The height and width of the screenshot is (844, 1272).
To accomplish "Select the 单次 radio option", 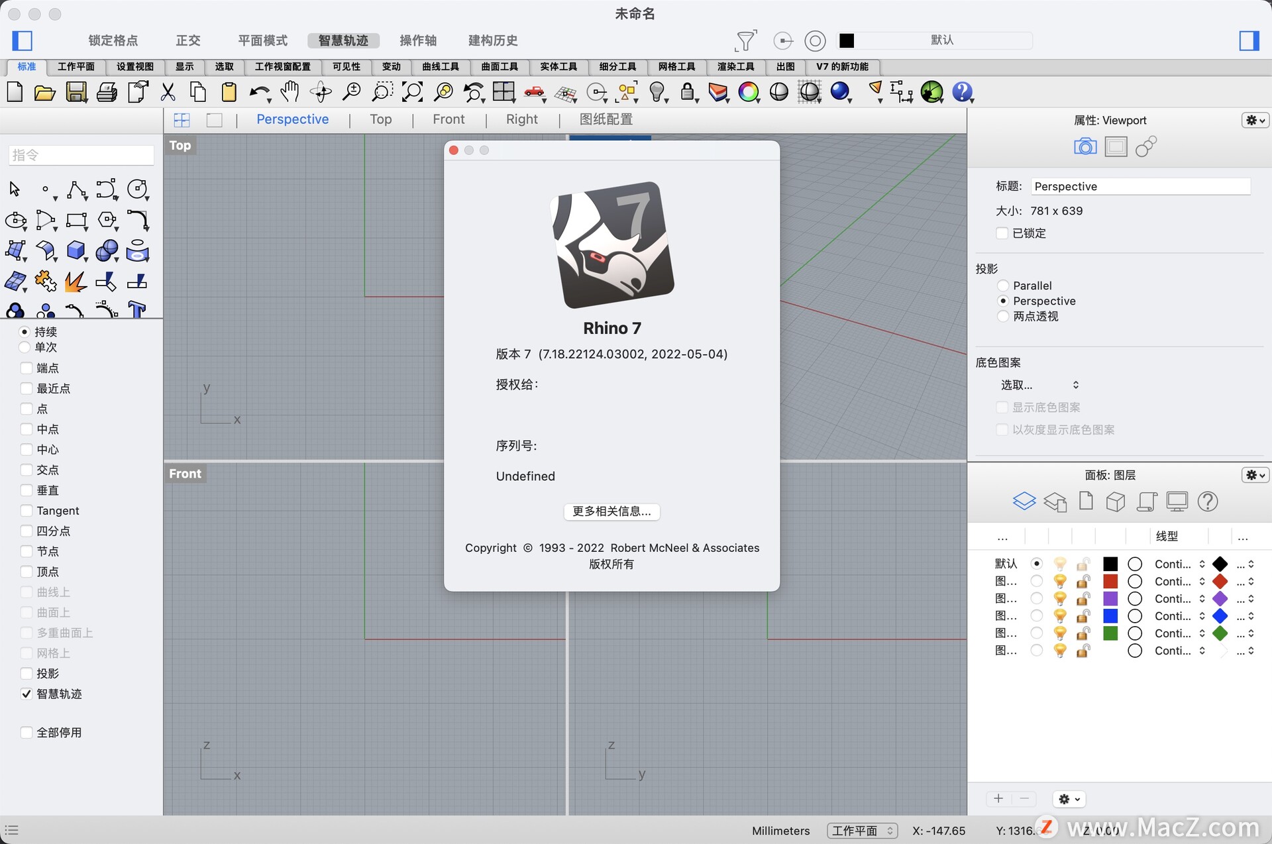I will pos(25,347).
